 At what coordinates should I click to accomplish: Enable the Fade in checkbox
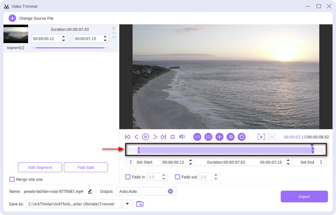(128, 177)
